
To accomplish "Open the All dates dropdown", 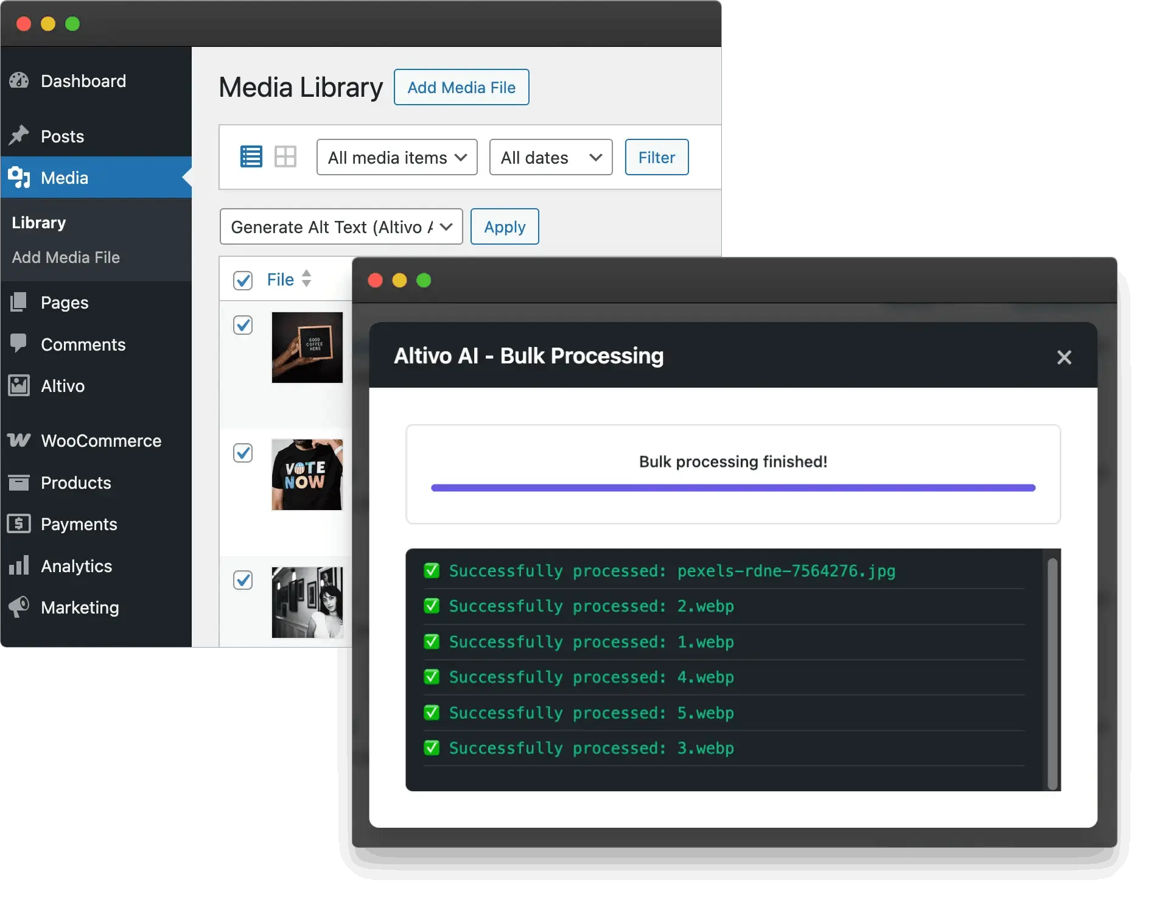I will (x=551, y=157).
